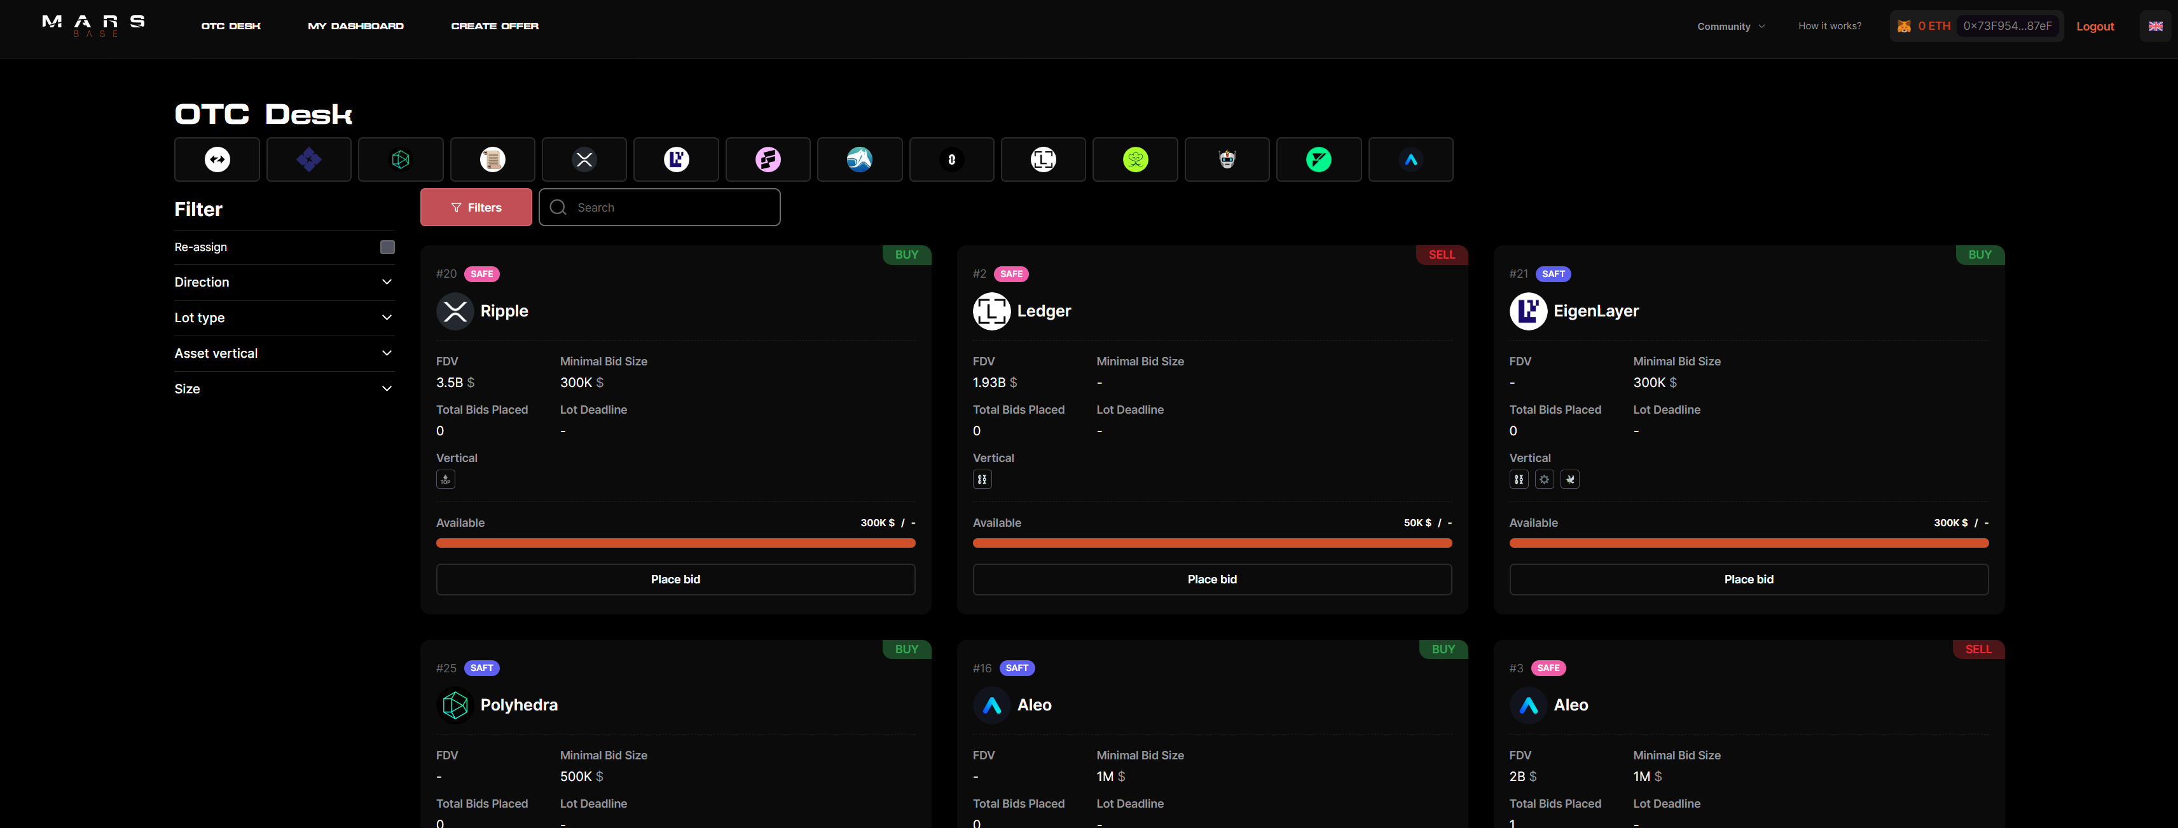This screenshot has height=828, width=2178.
Task: Select the Ledger token filter in the icon row
Action: [x=1044, y=159]
